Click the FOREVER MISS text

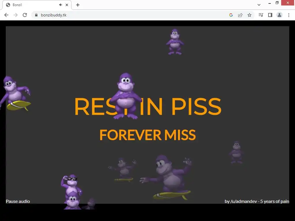pyautogui.click(x=148, y=135)
